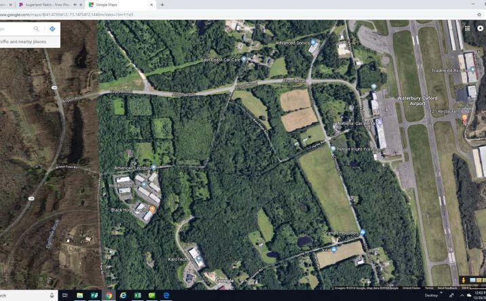Image resolution: width=486 pixels, height=301 pixels.
Task: Click the Send feedback link
Action: 447,288
